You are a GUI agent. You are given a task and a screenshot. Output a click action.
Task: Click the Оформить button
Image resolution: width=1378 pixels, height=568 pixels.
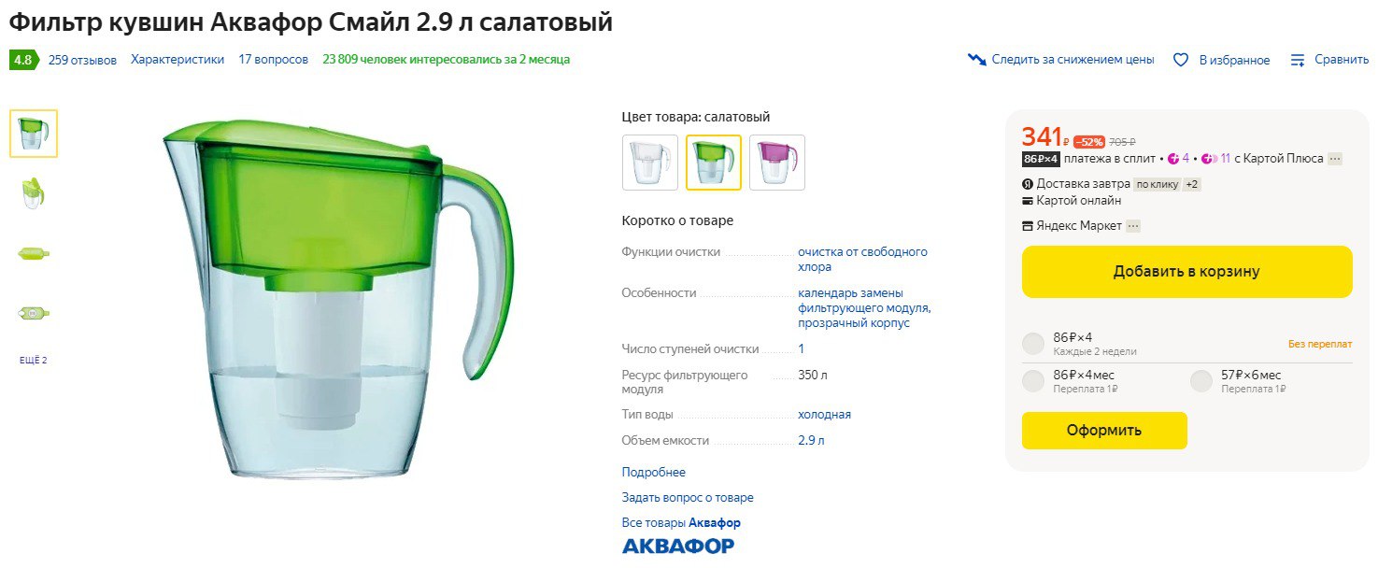click(1104, 431)
